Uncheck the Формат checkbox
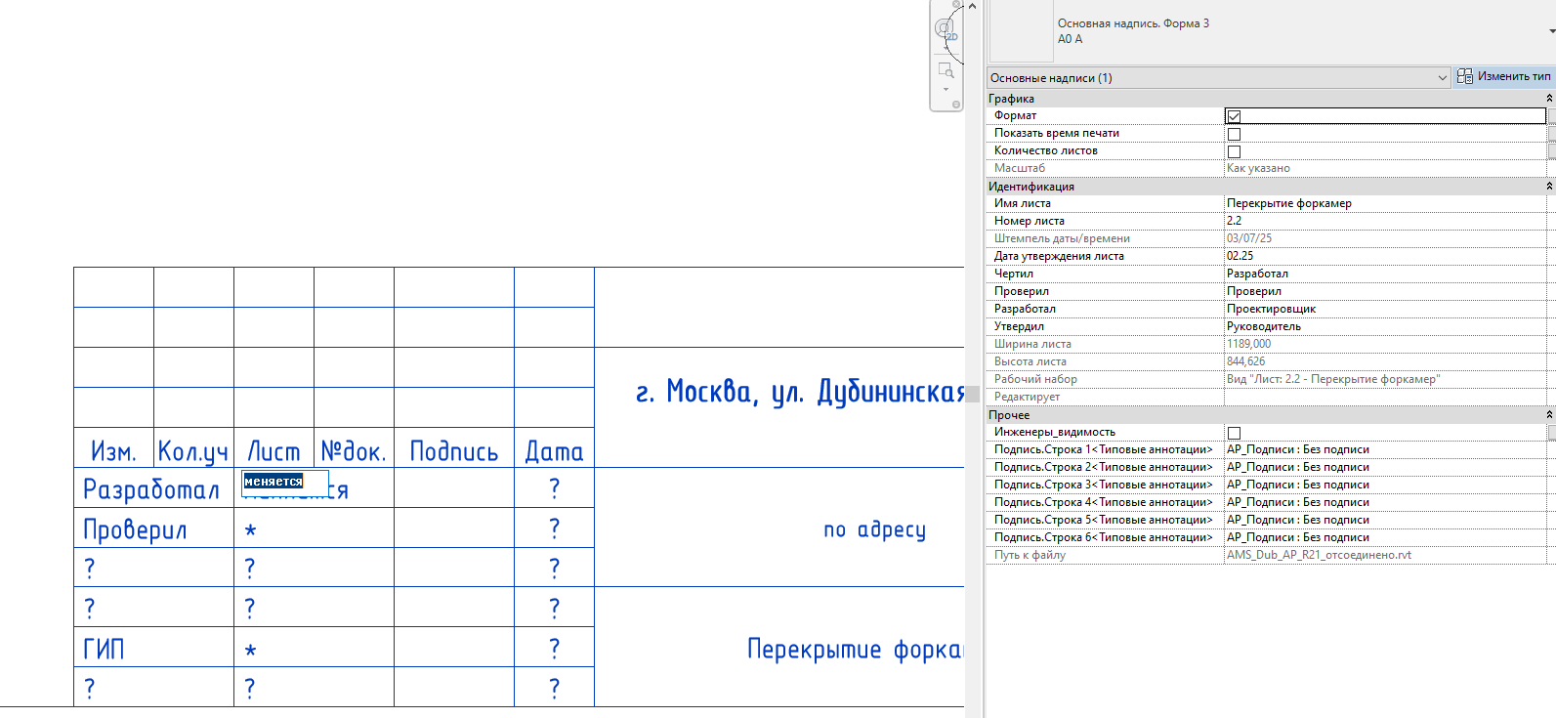This screenshot has width=1556, height=718. [x=1234, y=116]
